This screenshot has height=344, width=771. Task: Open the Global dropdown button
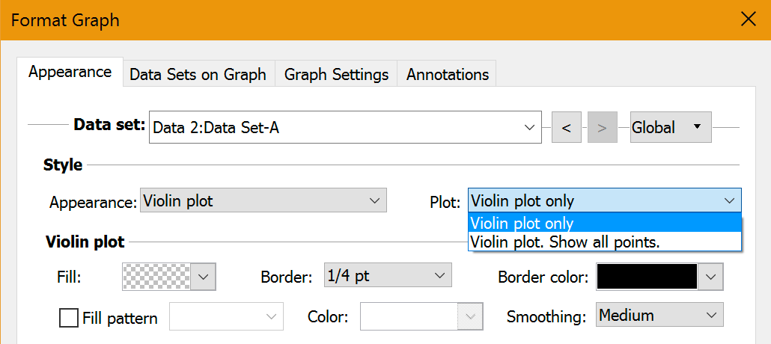point(670,127)
